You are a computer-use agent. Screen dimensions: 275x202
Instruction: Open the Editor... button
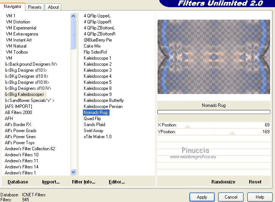117,182
